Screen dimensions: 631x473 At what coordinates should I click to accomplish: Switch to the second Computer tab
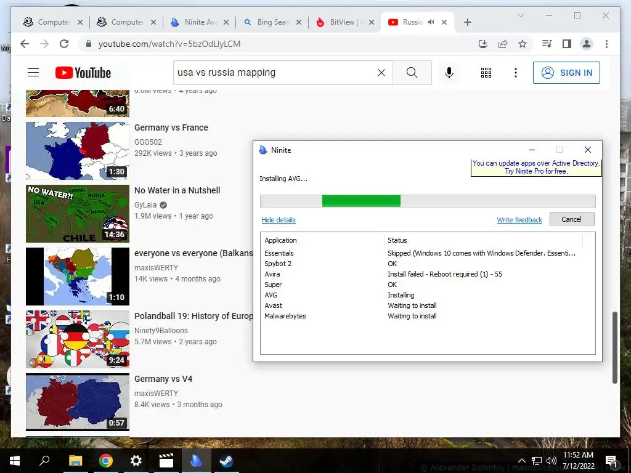(x=127, y=22)
